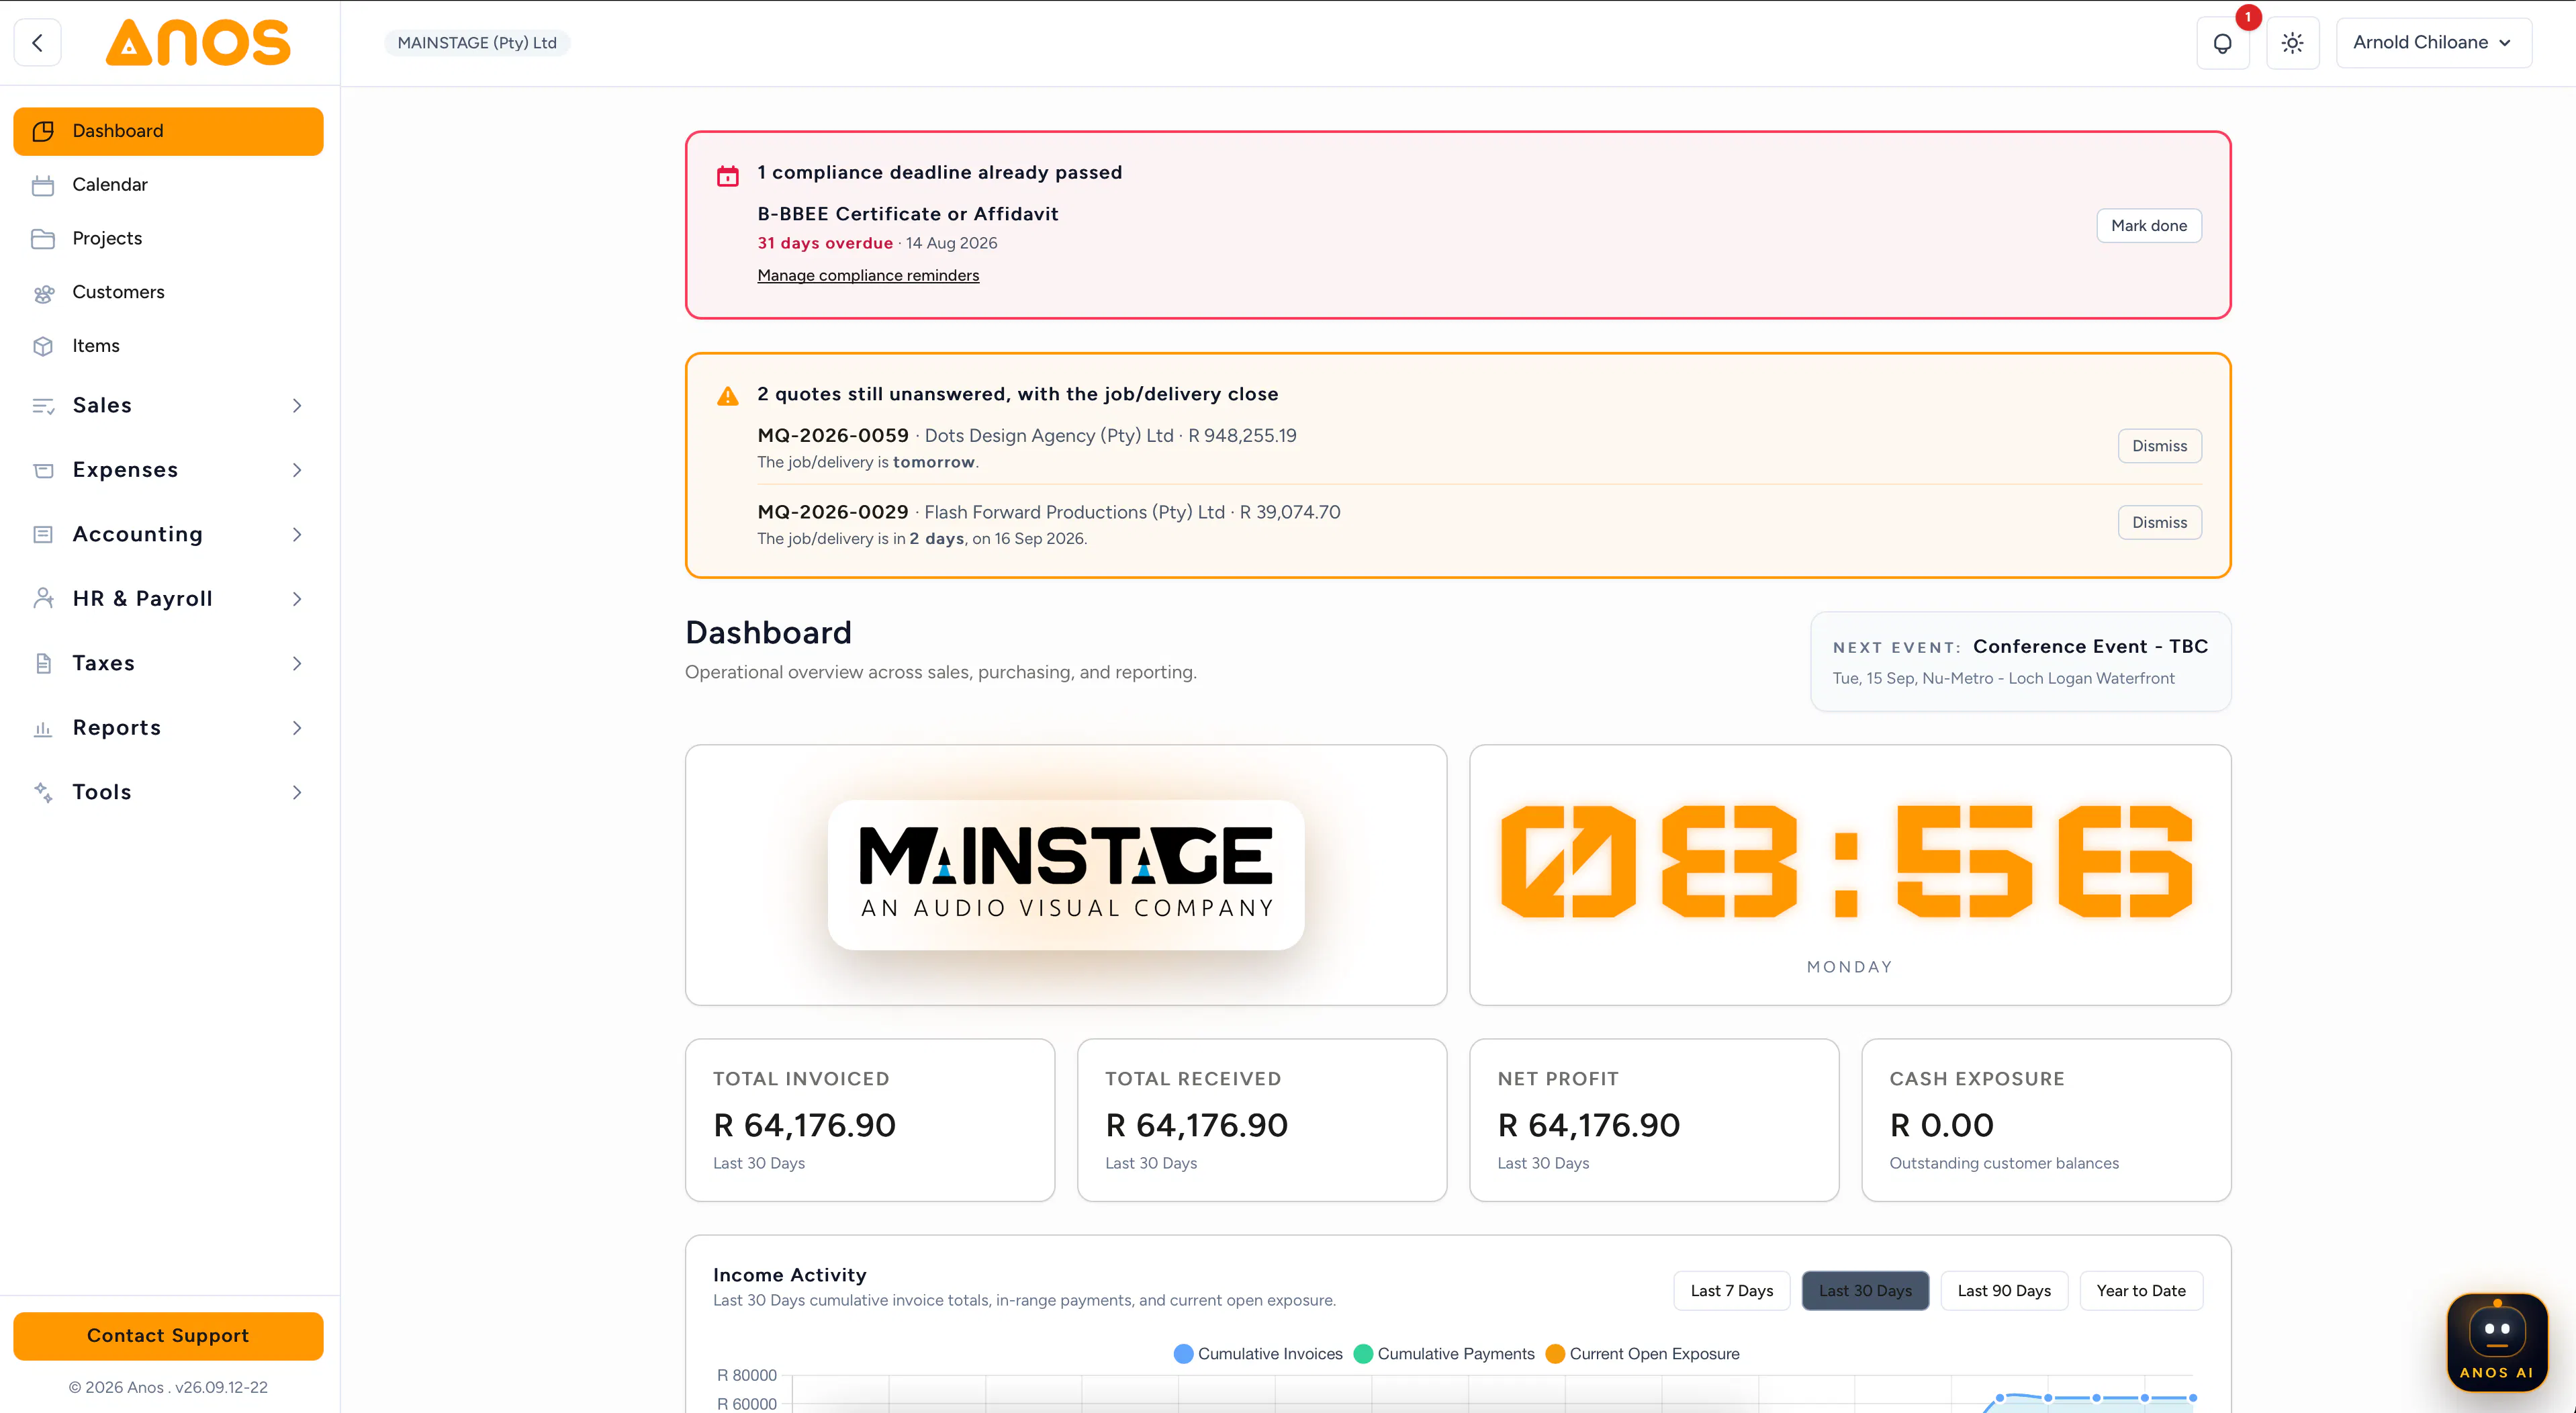The image size is (2576, 1413).
Task: Open Arnold Chiloane user dropdown
Action: pos(2434,43)
